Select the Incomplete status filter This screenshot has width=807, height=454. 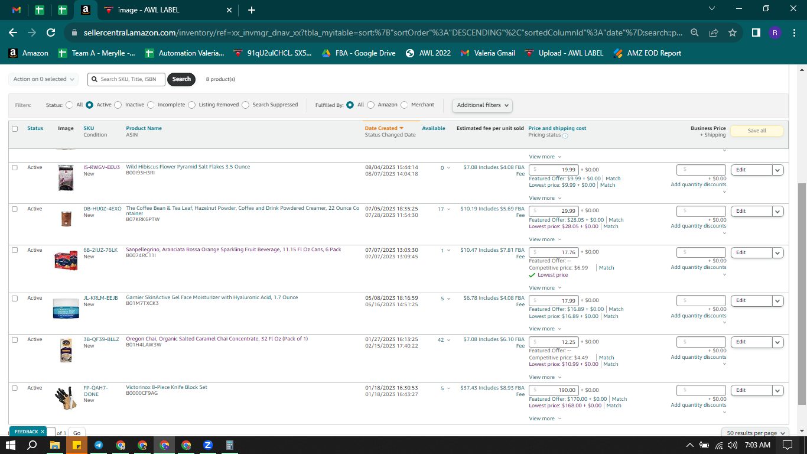(x=151, y=105)
